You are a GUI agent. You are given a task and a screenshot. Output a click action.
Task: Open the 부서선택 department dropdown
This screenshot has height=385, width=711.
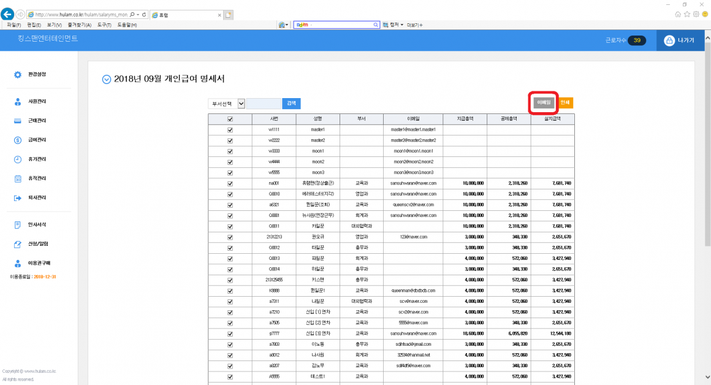(x=226, y=104)
